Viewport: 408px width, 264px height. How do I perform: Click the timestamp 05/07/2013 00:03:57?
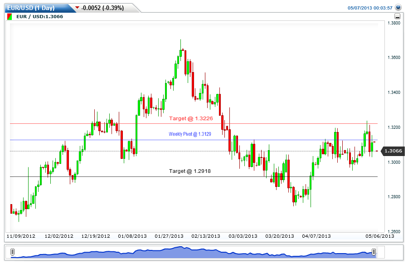coord(370,8)
